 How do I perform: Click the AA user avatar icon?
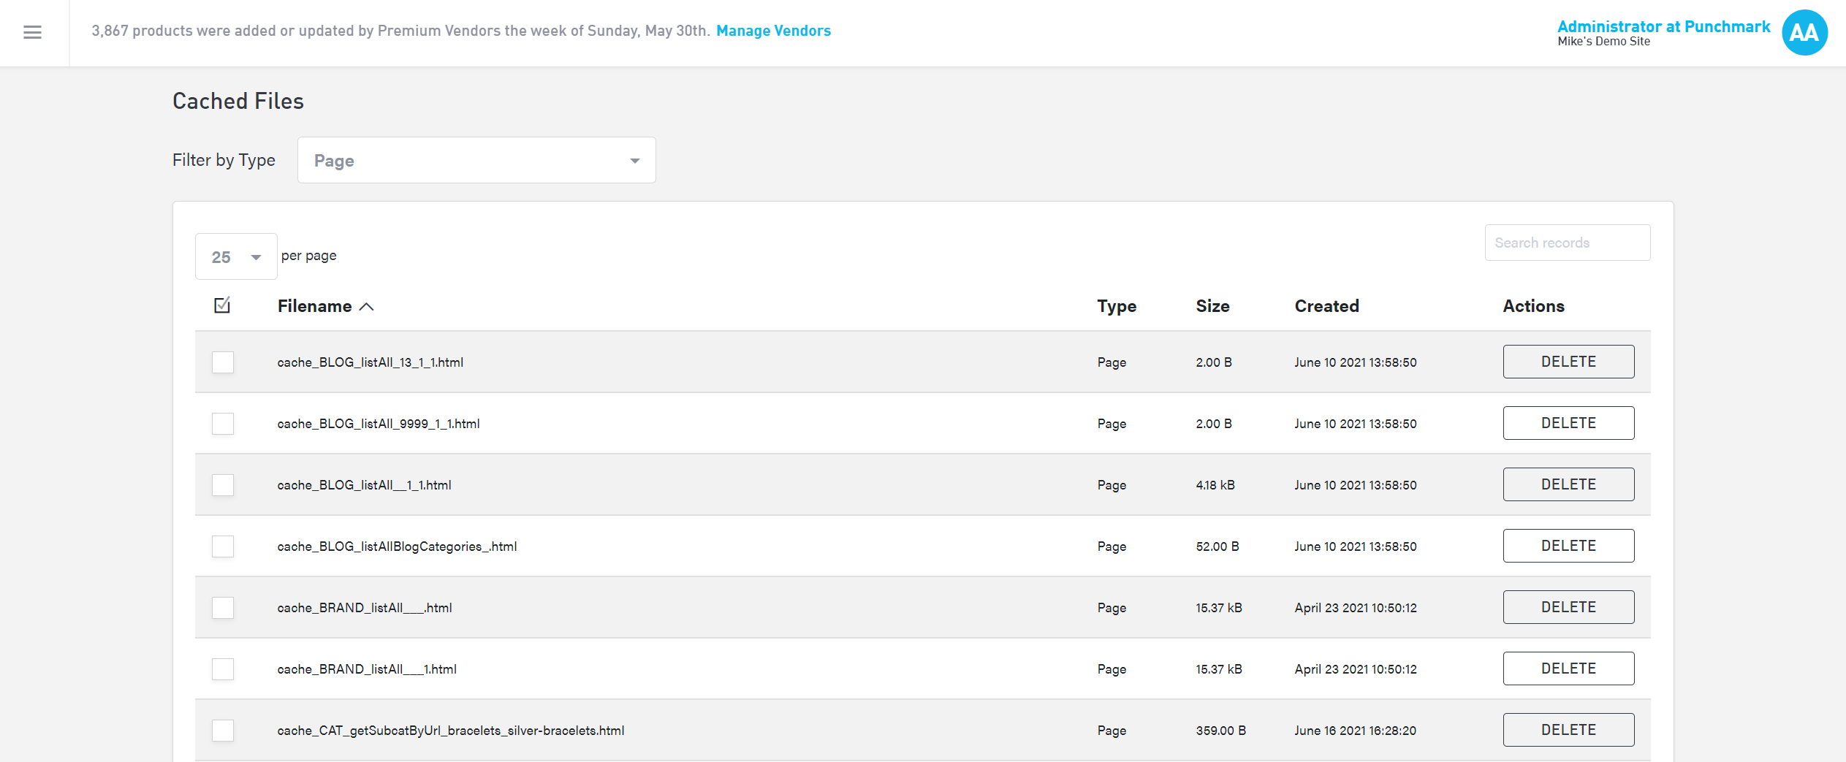[x=1804, y=32]
